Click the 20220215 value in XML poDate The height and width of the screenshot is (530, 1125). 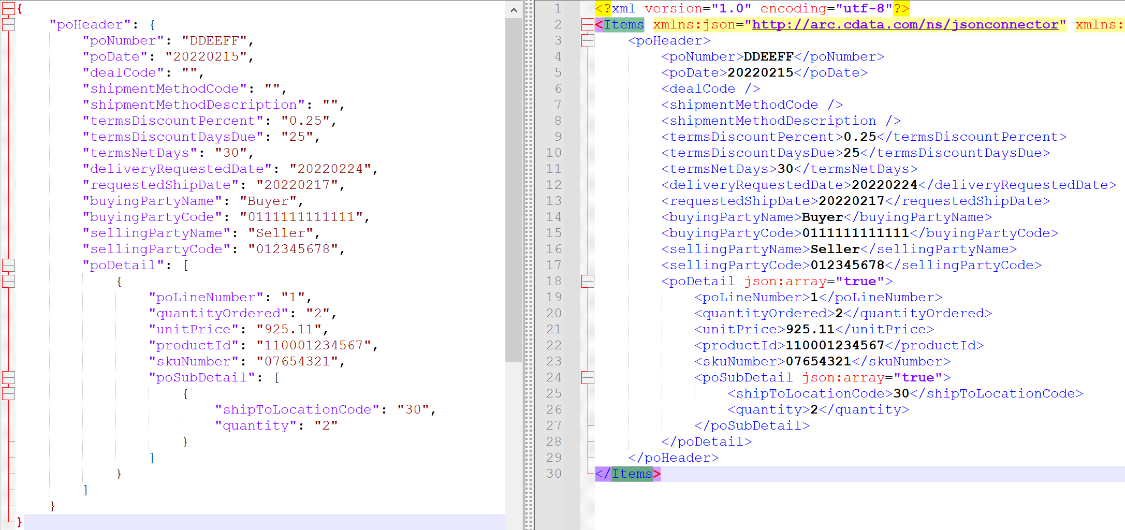tap(761, 72)
